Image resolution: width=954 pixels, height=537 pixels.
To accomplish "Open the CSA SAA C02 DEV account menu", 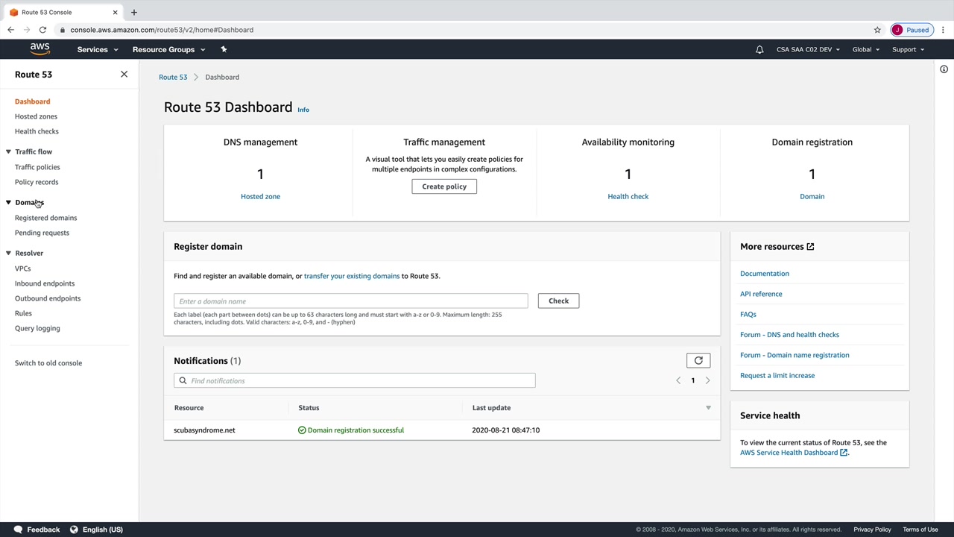I will pyautogui.click(x=808, y=49).
